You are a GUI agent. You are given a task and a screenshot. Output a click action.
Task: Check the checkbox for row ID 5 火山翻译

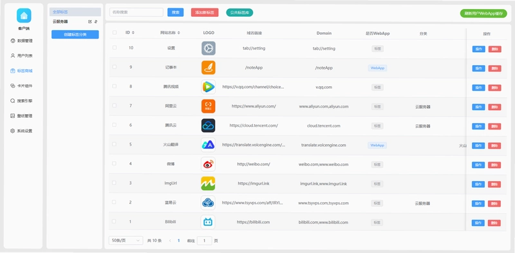pos(115,144)
